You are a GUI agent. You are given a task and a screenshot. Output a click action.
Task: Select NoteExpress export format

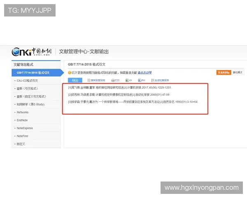click(36, 128)
